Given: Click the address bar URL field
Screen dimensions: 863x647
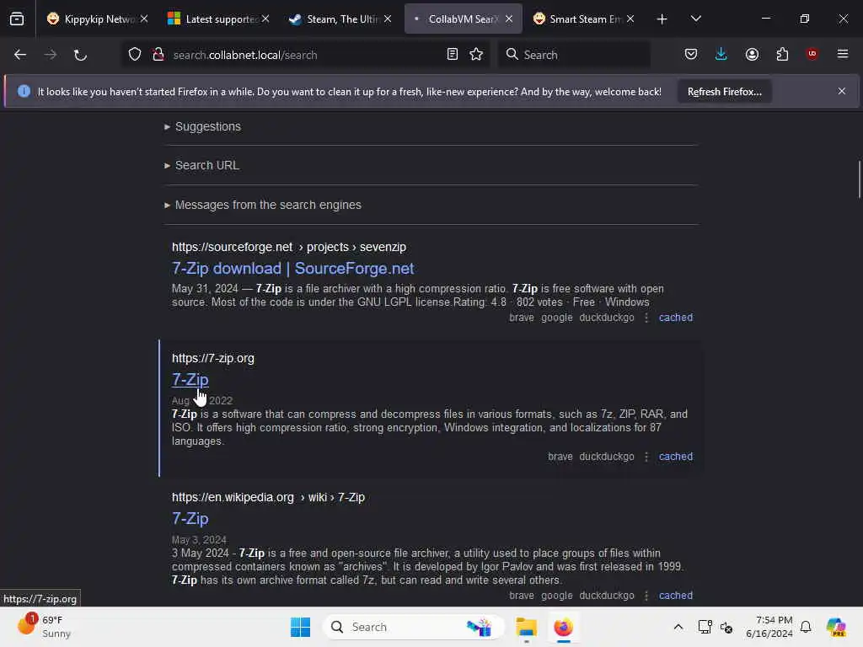Looking at the screenshot, I should tap(305, 55).
